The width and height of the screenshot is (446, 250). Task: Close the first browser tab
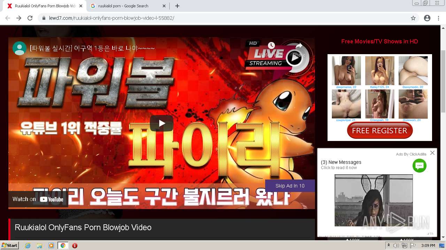(80, 6)
